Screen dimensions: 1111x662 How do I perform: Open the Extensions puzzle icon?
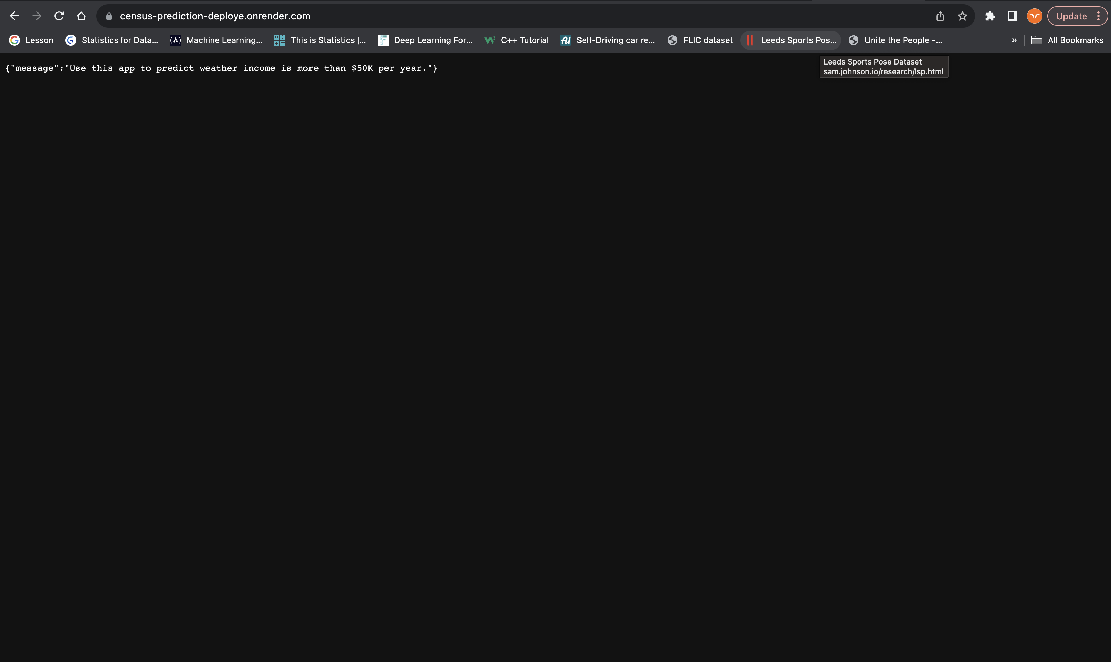[x=990, y=16]
